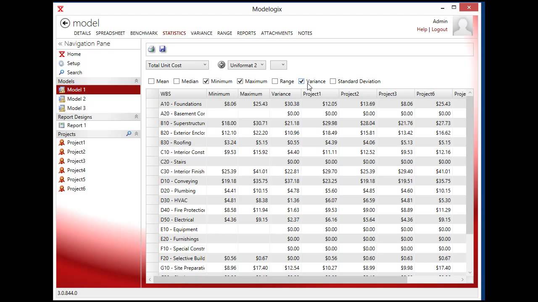Click the search icon in the Projects section header
This screenshot has height=302, width=538.
coord(129,134)
